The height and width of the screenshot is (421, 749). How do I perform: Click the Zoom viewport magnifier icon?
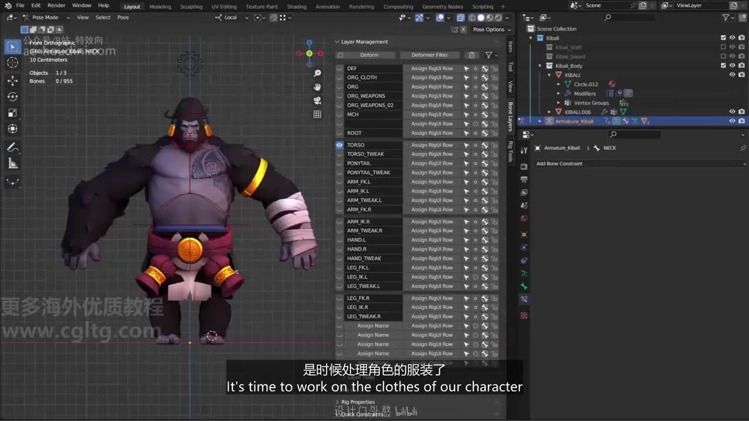(317, 73)
